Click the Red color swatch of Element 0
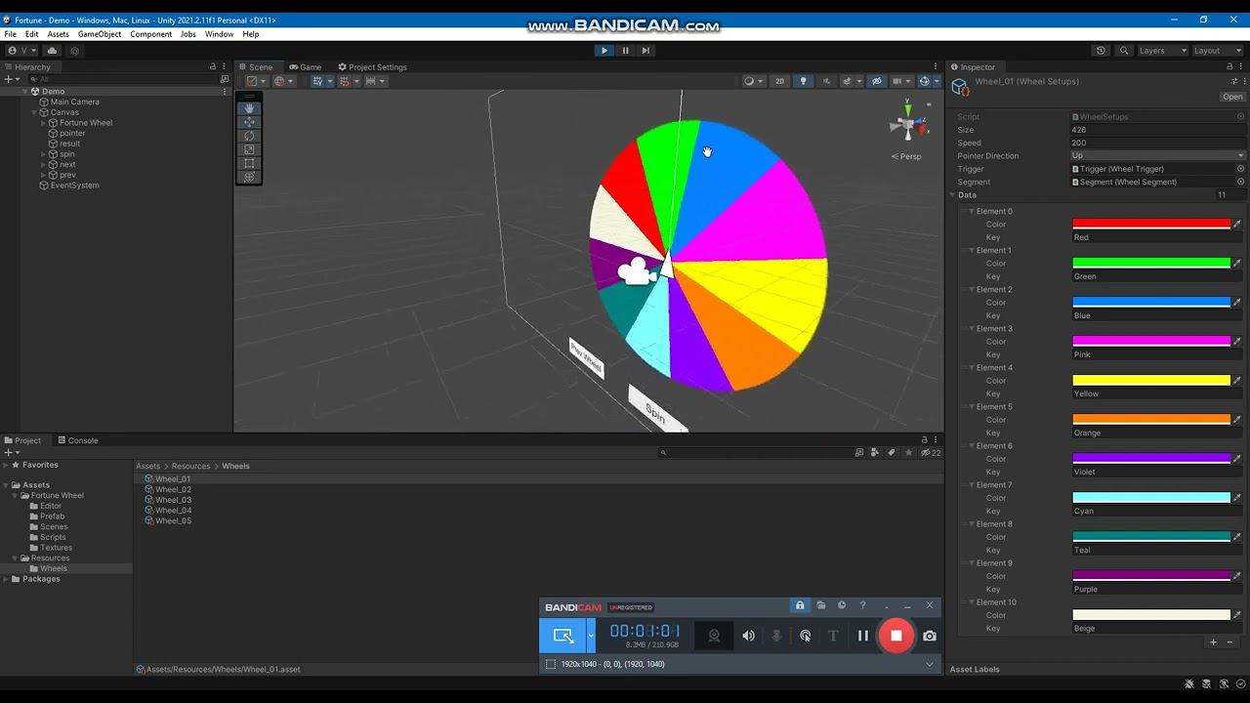The height and width of the screenshot is (703, 1250). pos(1151,225)
